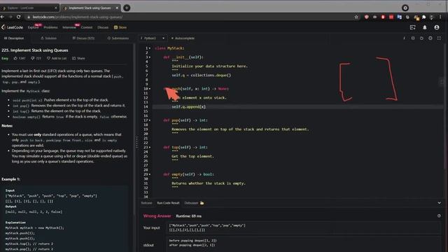Reload the page with refresh icon

click(x=19, y=17)
